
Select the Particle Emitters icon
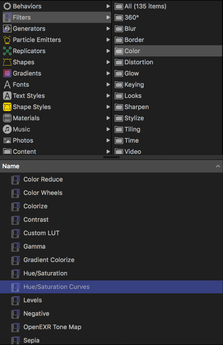(7, 40)
